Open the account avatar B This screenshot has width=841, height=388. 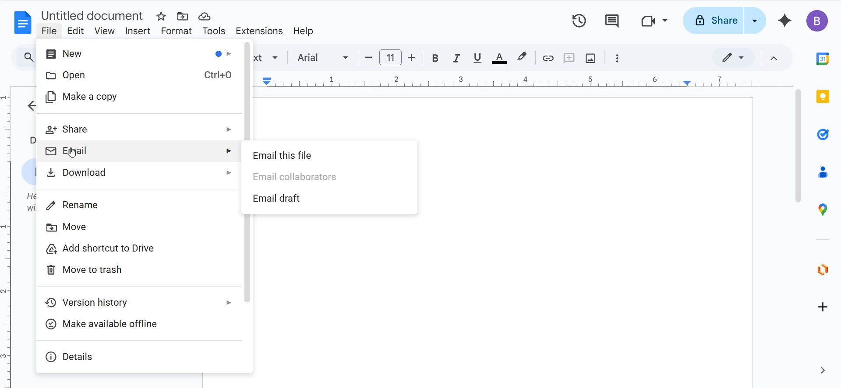817,21
